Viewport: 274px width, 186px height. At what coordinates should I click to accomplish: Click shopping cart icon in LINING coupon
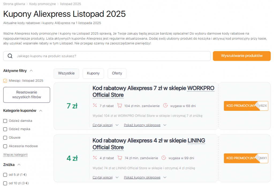point(120,158)
